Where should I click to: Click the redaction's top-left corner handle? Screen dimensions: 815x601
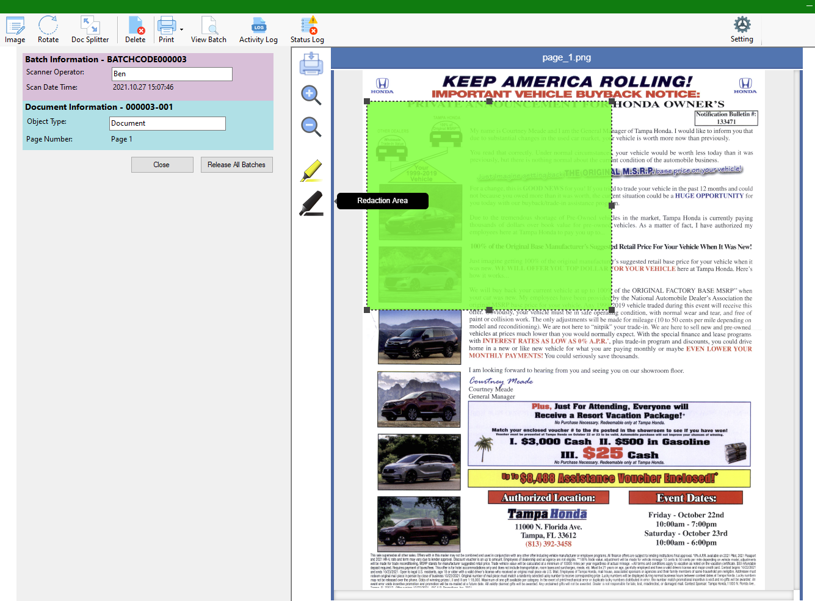(x=367, y=102)
